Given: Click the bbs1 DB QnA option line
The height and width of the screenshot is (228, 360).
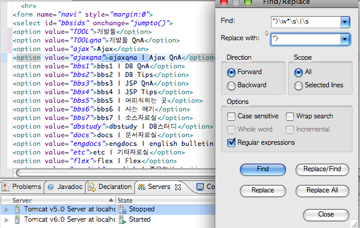Looking at the screenshot, I should (x=99, y=67).
